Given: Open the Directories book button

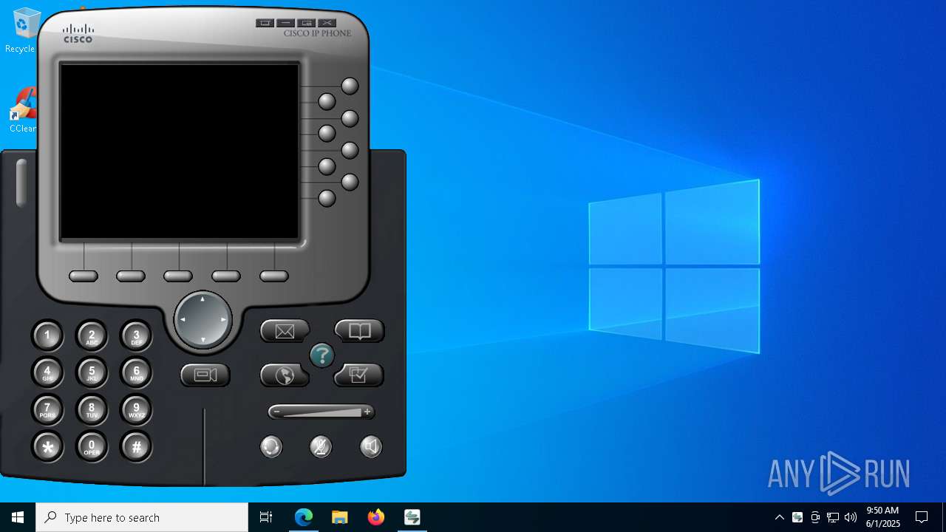Looking at the screenshot, I should click(x=360, y=331).
